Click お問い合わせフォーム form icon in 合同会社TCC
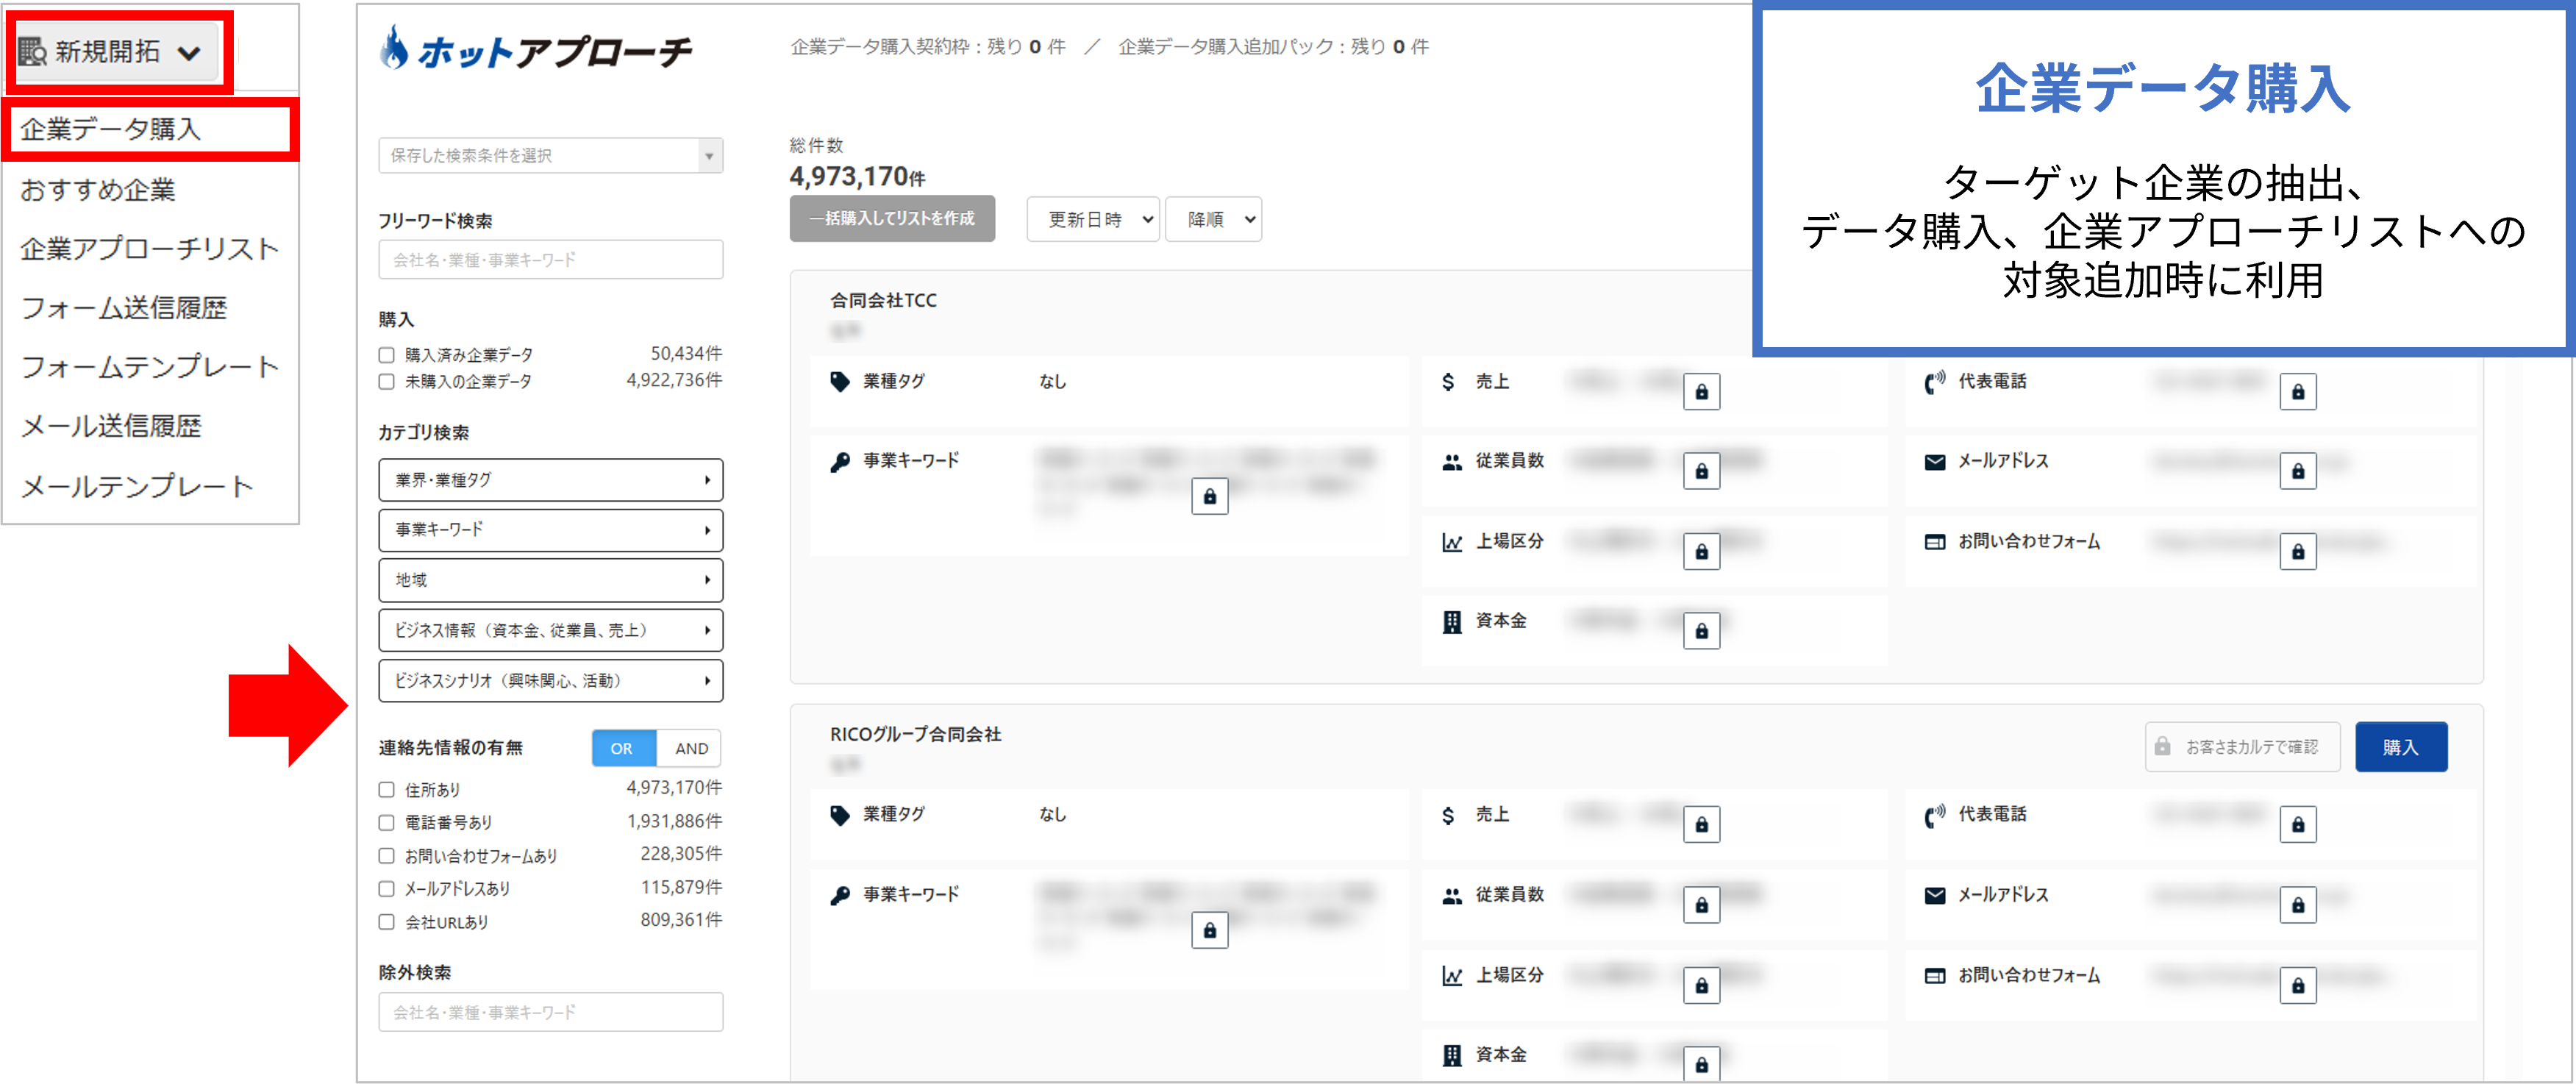 1935,542
